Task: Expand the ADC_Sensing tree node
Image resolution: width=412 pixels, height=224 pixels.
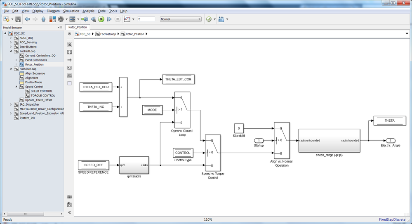Action: 11,42
